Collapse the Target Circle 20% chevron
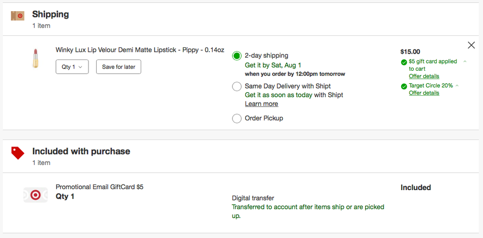 (x=457, y=86)
